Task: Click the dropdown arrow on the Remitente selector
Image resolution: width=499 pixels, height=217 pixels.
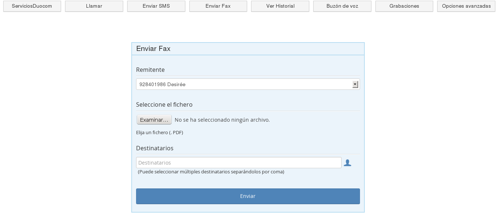Action: 355,84
